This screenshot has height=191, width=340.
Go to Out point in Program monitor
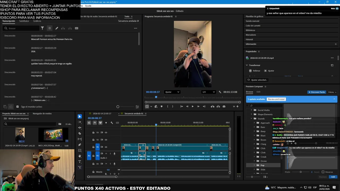(204, 106)
